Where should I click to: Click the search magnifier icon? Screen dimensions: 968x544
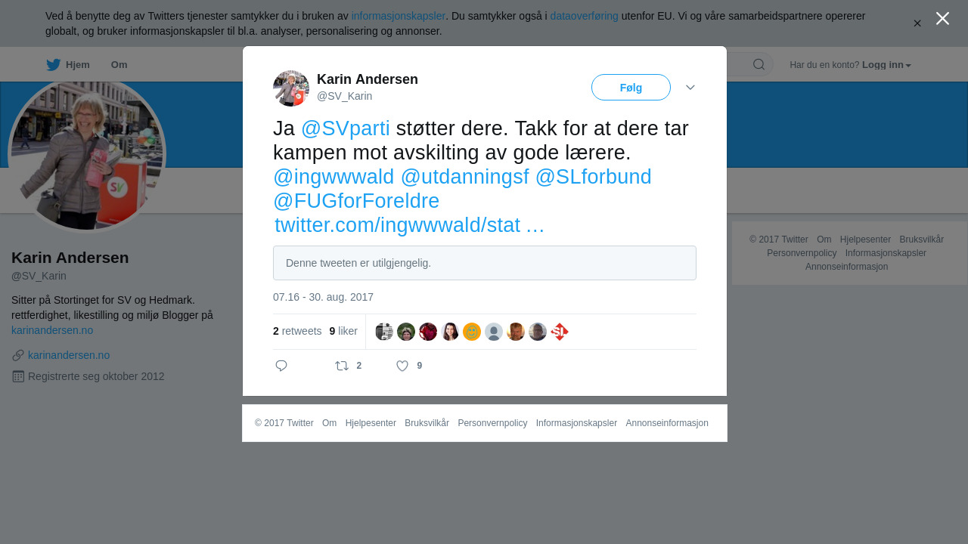click(x=759, y=64)
